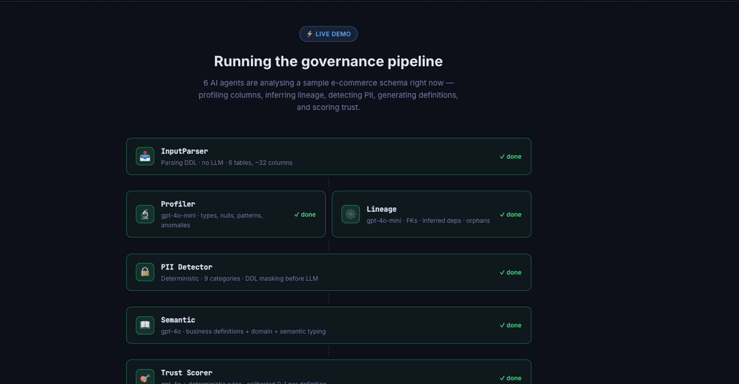Select the Profiler agent title
This screenshot has width=739, height=384.
pos(178,204)
